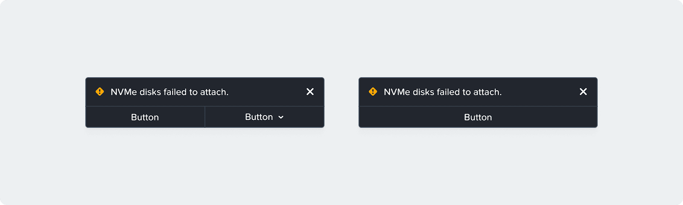Viewport: 683px width, 205px height.
Task: Click the warning icon in the right notification
Action: [x=373, y=92]
